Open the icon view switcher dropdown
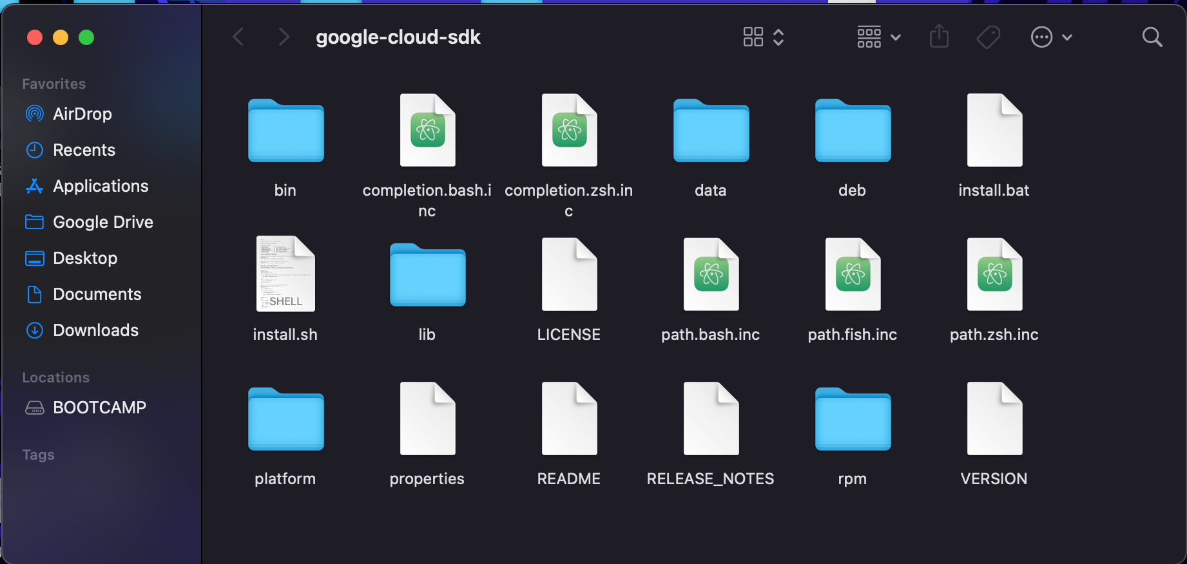 pyautogui.click(x=764, y=37)
